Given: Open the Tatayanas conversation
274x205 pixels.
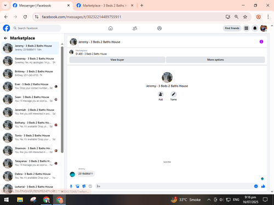Looking at the screenshot, I should 30,163.
